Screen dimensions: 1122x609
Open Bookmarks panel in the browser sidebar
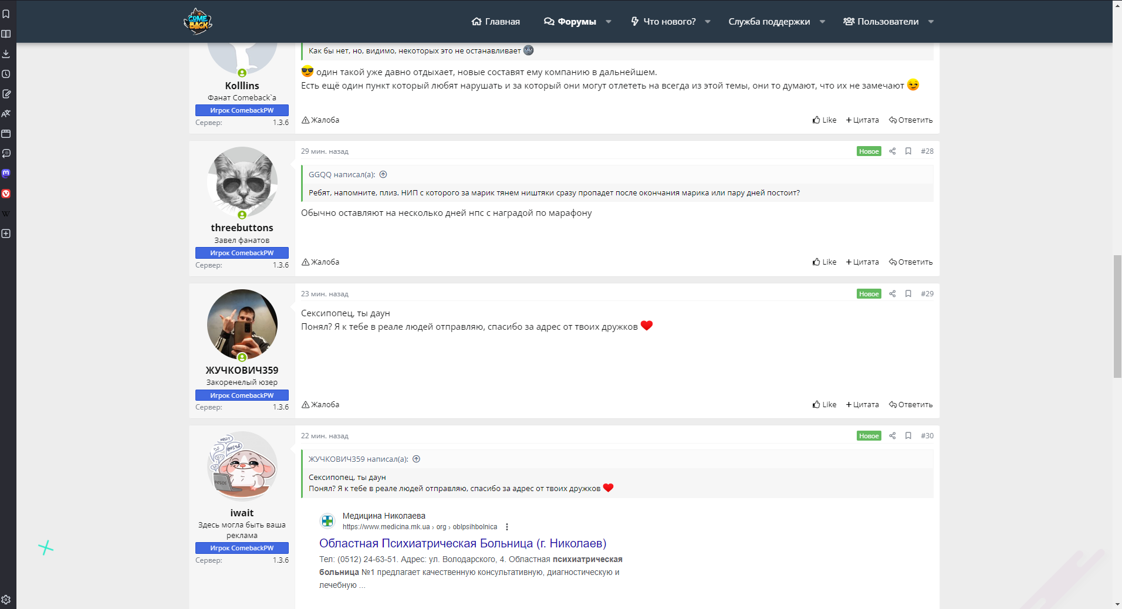tap(6, 14)
